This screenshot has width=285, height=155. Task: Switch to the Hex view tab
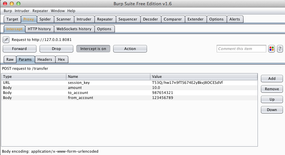(61, 59)
